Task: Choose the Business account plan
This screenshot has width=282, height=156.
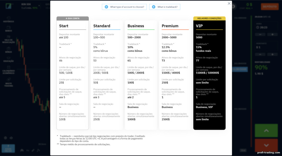Action: 141,75
